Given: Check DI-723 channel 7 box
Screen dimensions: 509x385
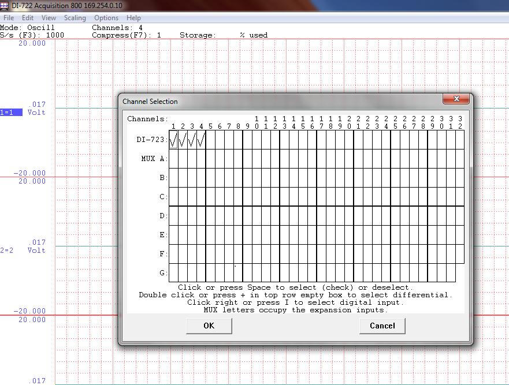Looking at the screenshot, I should point(229,140).
